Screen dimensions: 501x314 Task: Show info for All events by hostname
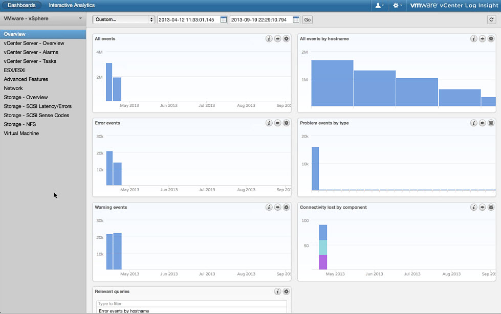point(474,39)
